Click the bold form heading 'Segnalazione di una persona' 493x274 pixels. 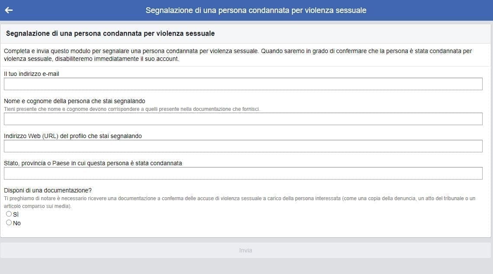point(110,33)
